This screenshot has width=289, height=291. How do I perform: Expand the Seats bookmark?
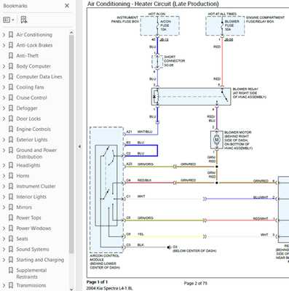[4, 239]
